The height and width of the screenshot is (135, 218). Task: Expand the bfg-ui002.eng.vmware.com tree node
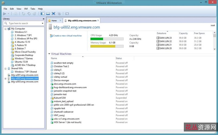click(x=5, y=79)
